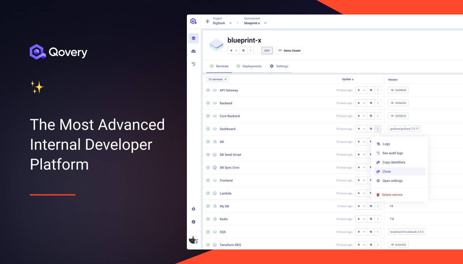Click the settings gear at sidebar bottom
The width and height of the screenshot is (463, 264).
pyautogui.click(x=193, y=209)
